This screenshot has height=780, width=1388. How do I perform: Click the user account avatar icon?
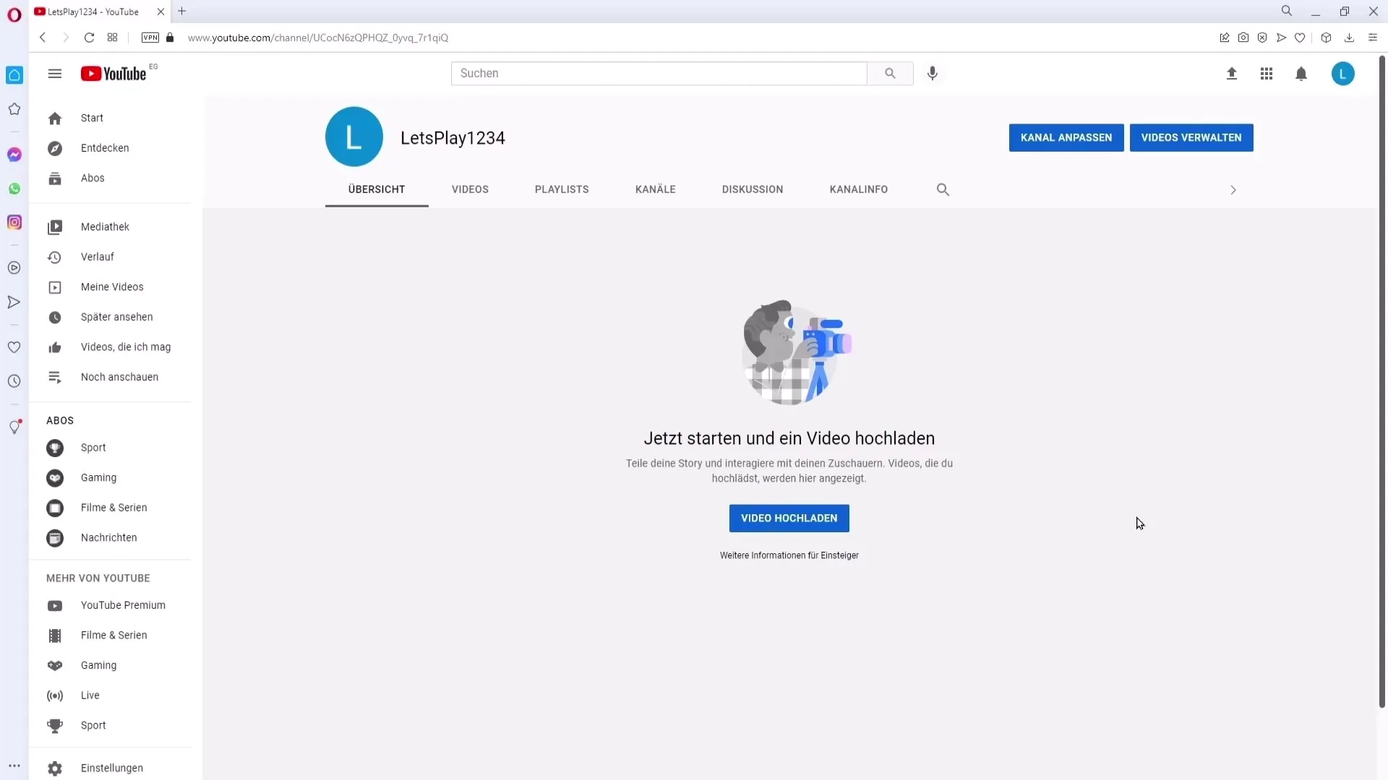click(1342, 74)
